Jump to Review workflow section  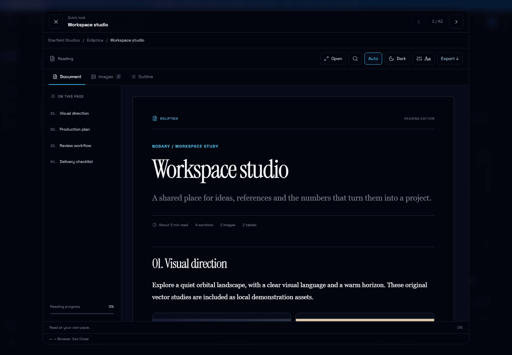point(82,146)
